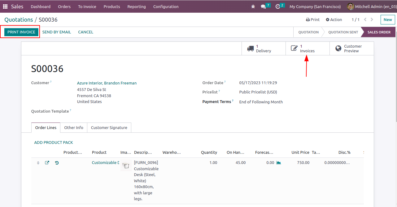Open the apps grid home menu
The width and height of the screenshot is (397, 207).
(x=5, y=6)
